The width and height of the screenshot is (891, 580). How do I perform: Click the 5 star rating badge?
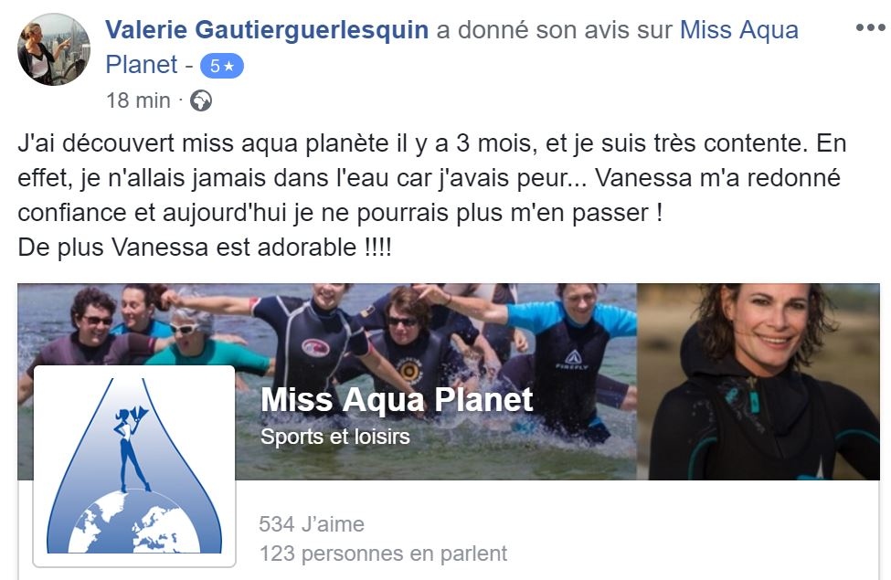222,67
